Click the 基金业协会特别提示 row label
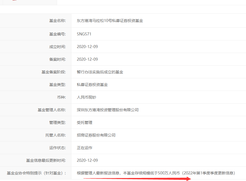Viewport: 246px width, 181px height. point(36,173)
